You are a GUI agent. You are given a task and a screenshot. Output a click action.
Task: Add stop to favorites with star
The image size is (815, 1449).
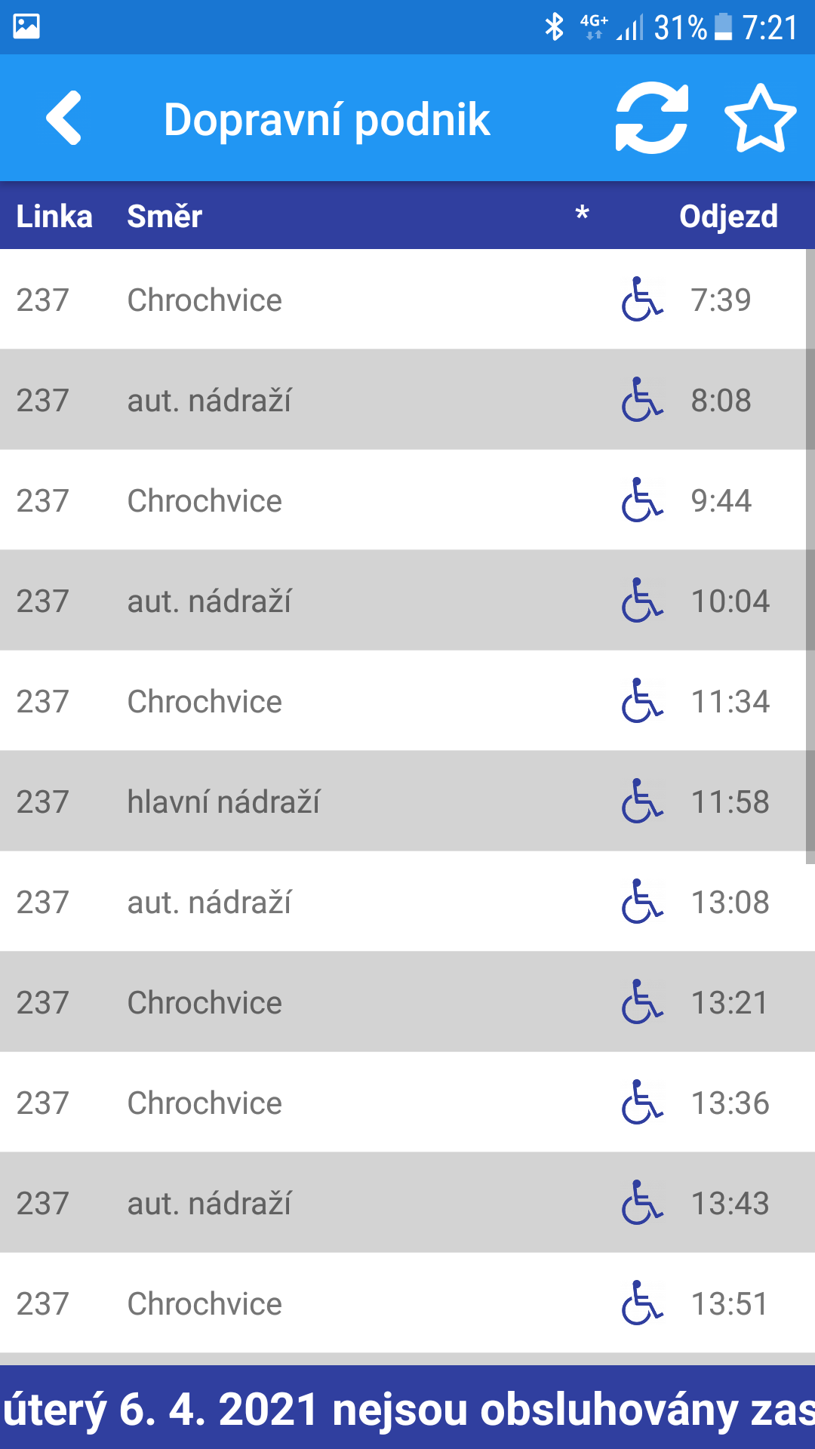coord(760,118)
